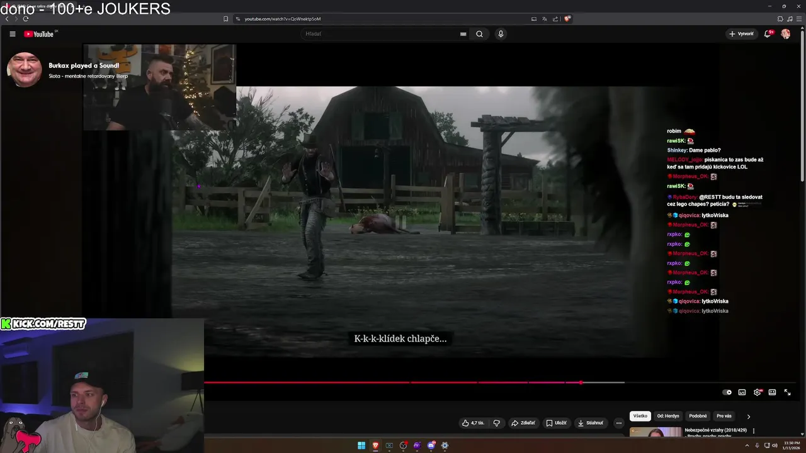Click the Stiahnuť download button
This screenshot has width=806, height=453.
point(591,423)
